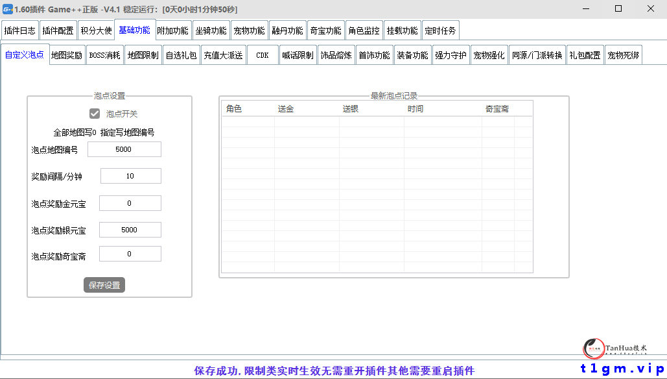The image size is (667, 379).
Task: Select the 地图奖励 sub-tab
Action: 66,55
